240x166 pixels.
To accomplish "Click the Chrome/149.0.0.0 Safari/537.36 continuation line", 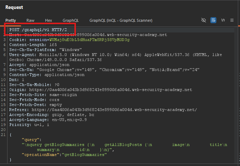I will click(x=55, y=60).
